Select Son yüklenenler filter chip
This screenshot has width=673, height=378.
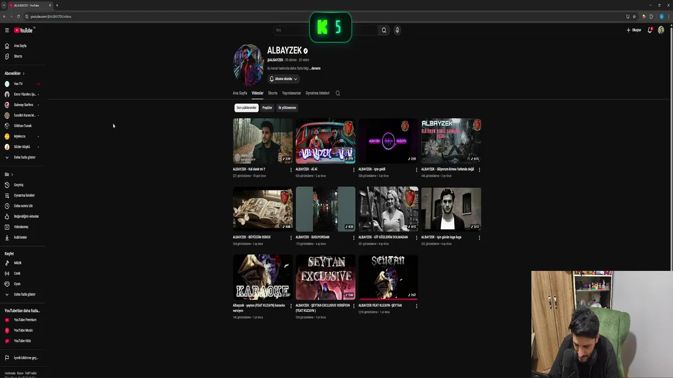(x=246, y=108)
